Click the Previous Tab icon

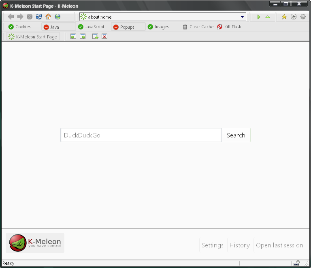click(73, 36)
